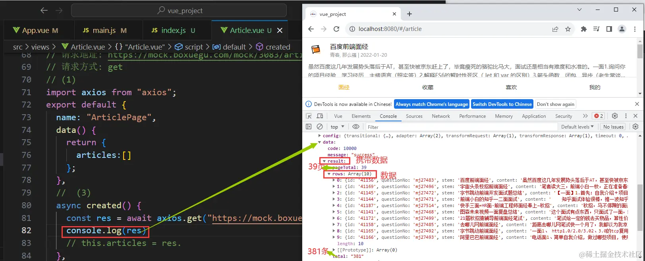Click the red error count badge
Image resolution: width=645 pixels, height=261 pixels.
tap(599, 116)
